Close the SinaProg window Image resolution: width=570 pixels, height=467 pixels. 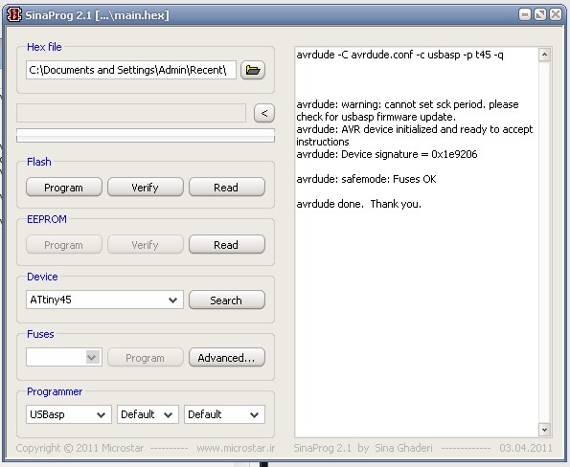click(x=556, y=14)
